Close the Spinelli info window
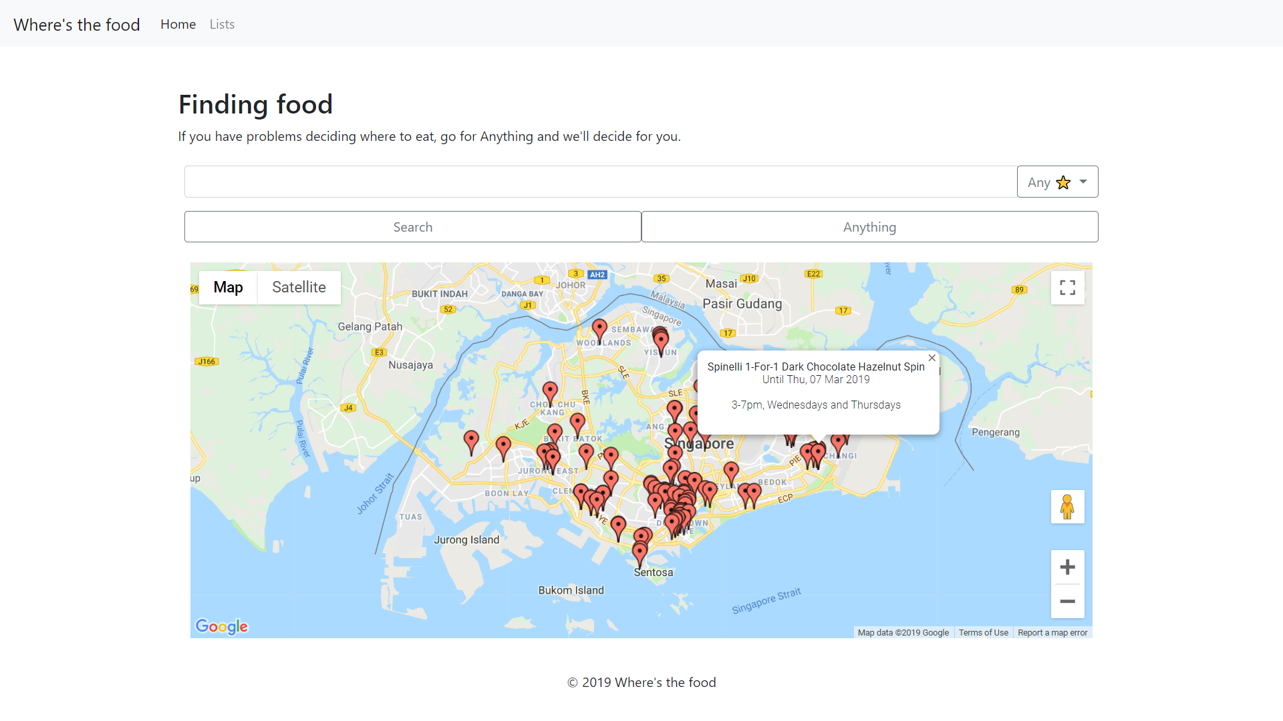This screenshot has width=1283, height=721. coord(932,358)
